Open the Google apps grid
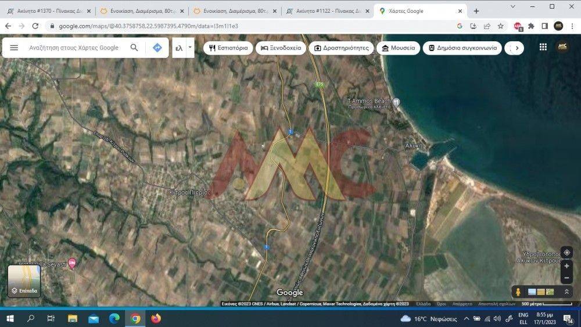Screen dimensions: 581x327 [x=543, y=48]
